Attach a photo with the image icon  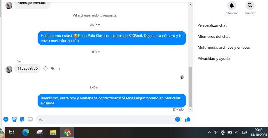pyautogui.click(x=14, y=119)
